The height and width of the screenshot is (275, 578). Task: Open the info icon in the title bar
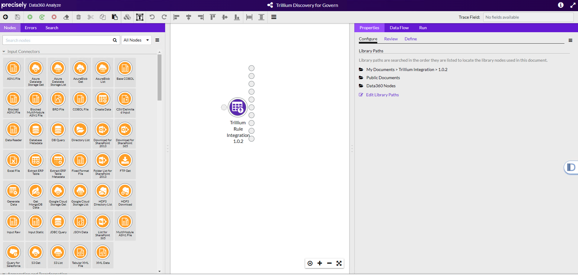pyautogui.click(x=561, y=5)
